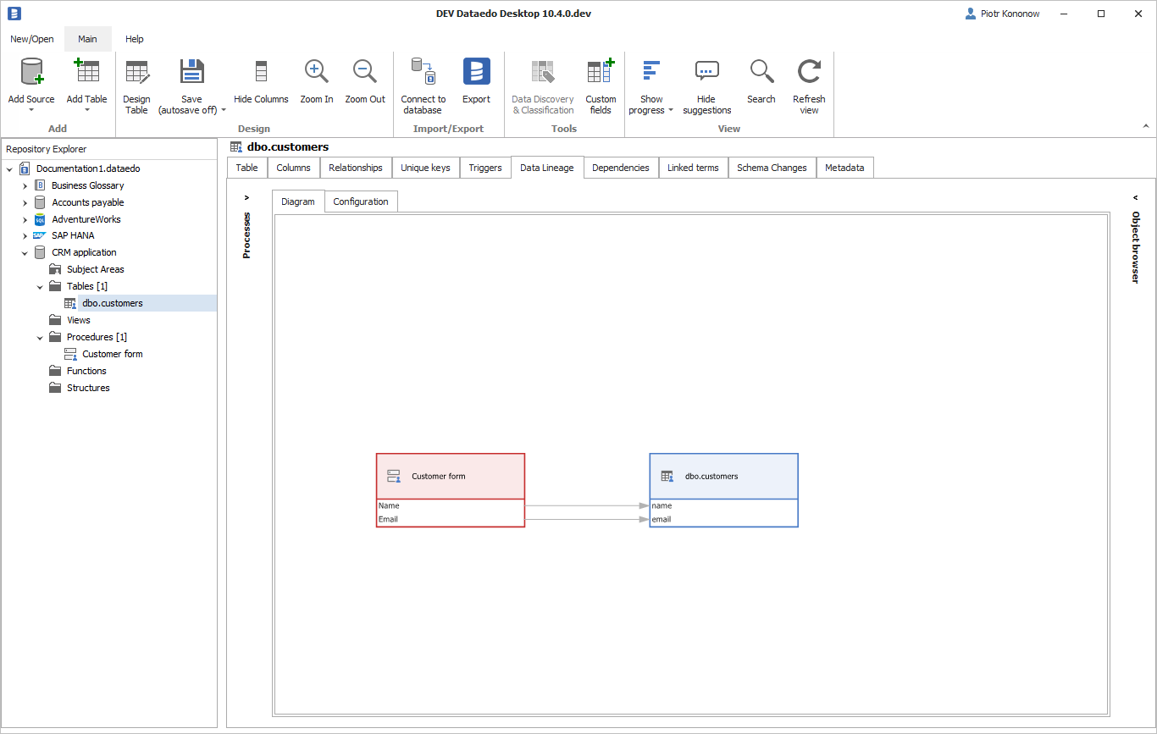Open the Help ribbon menu
Image resolution: width=1157 pixels, height=734 pixels.
tap(135, 39)
